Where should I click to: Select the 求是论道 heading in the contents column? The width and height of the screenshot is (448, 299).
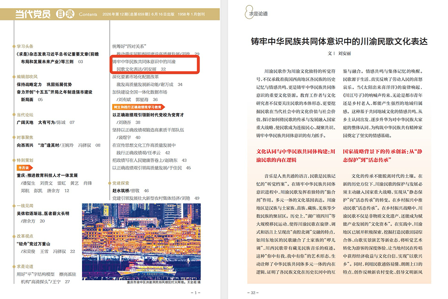pyautogui.click(x=25, y=266)
